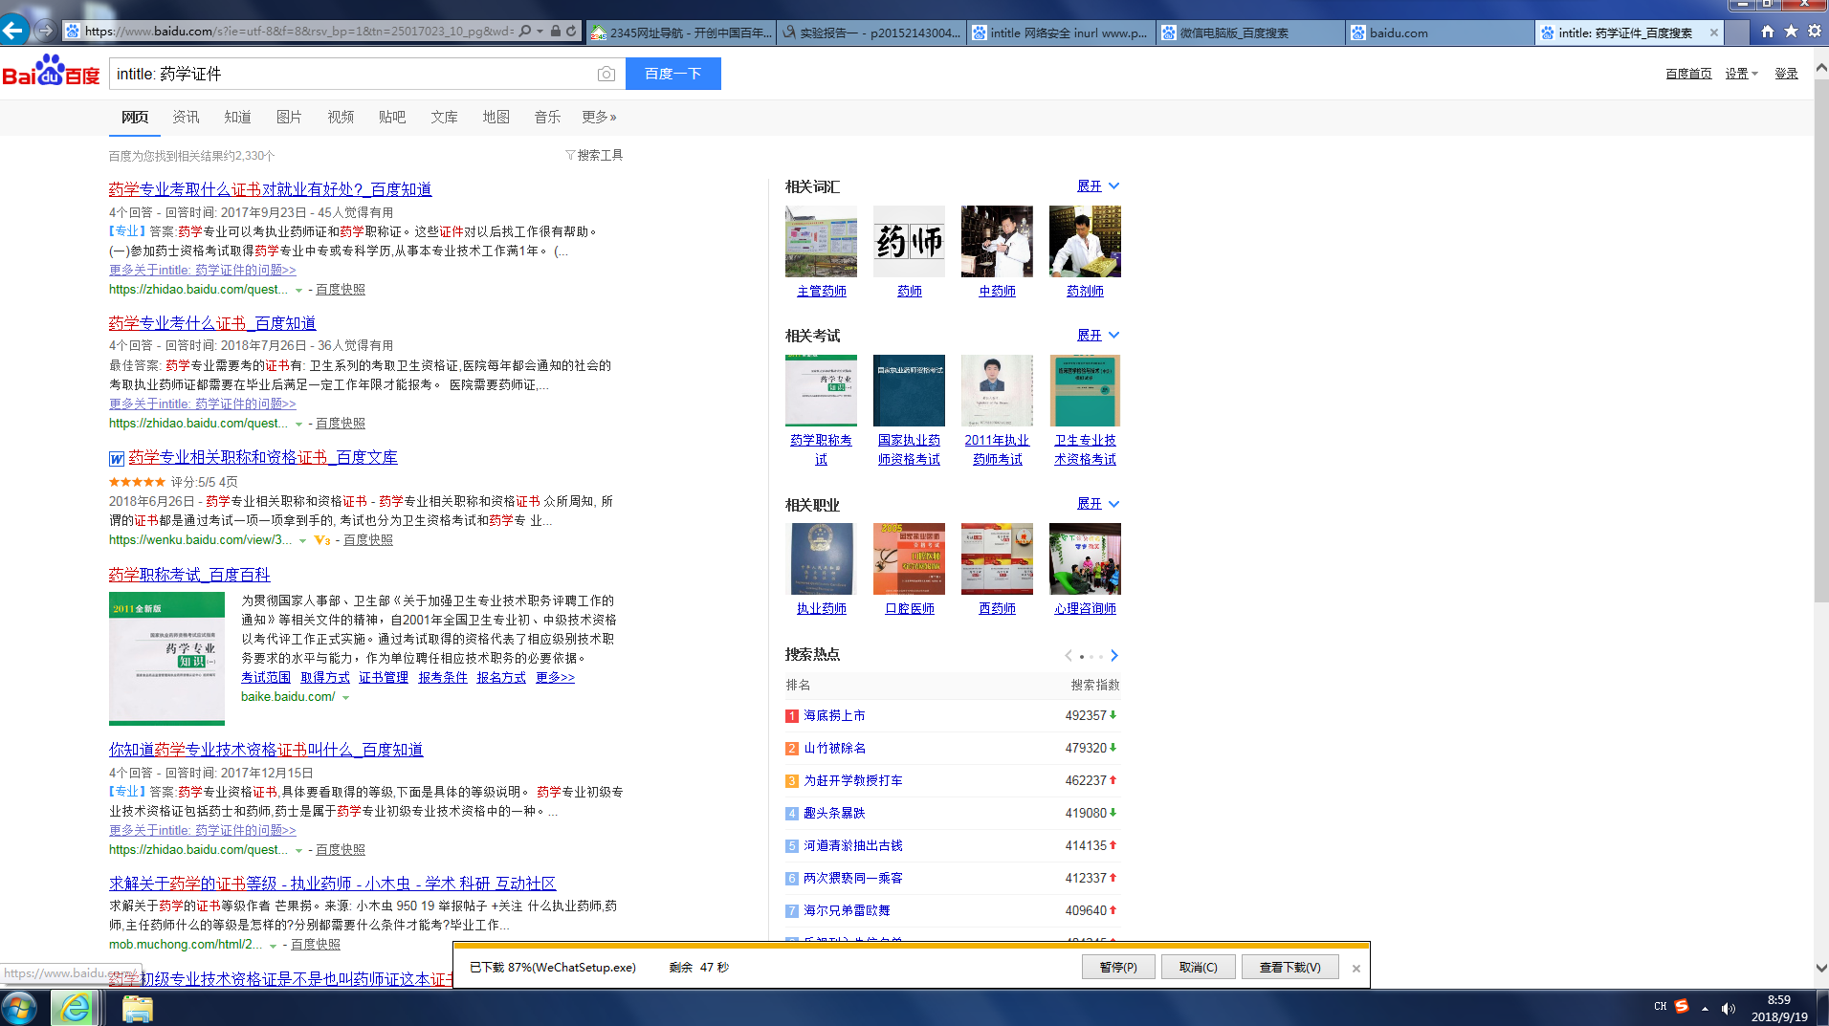Click the Sogou input method tray icon
Viewport: 1829px width, 1026px height.
[x=1682, y=1007]
